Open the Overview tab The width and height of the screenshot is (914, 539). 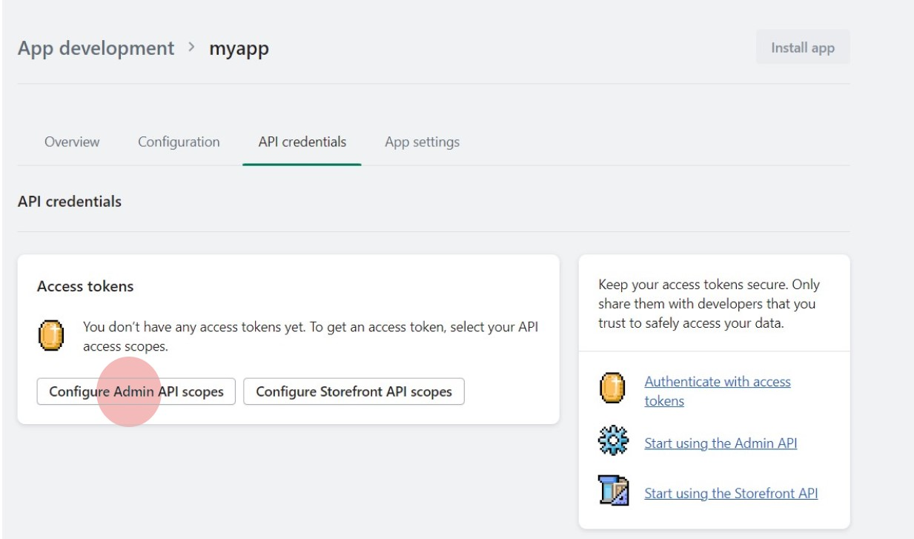72,142
